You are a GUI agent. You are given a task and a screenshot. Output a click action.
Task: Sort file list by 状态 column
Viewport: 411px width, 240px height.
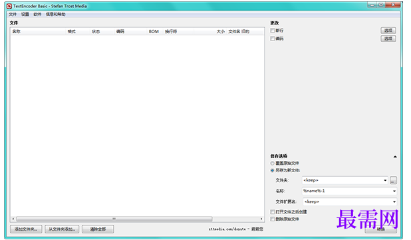pos(102,31)
